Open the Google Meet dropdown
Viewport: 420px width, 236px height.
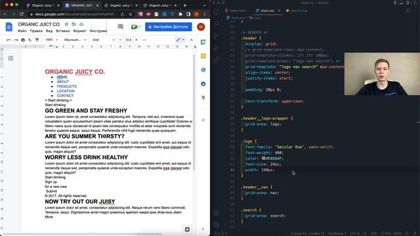pos(136,27)
